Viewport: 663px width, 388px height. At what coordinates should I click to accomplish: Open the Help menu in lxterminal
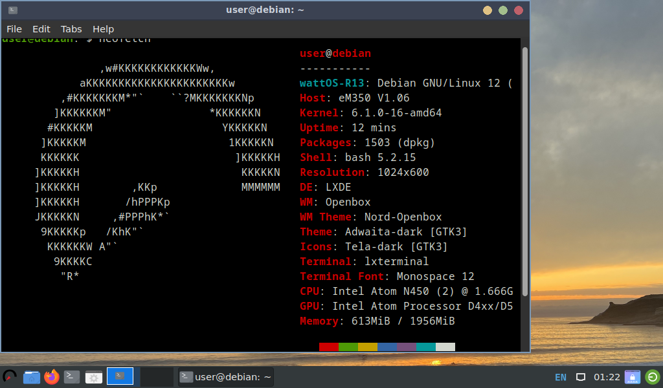click(x=103, y=29)
